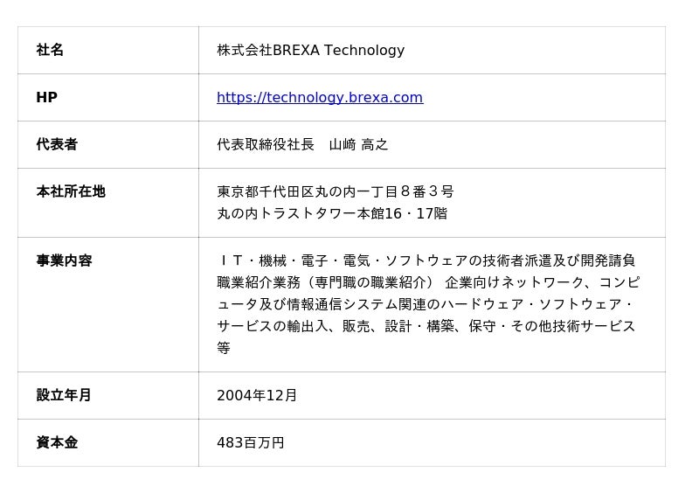
Task: Select the 代表取締役社長 title text
Action: pyautogui.click(x=266, y=145)
